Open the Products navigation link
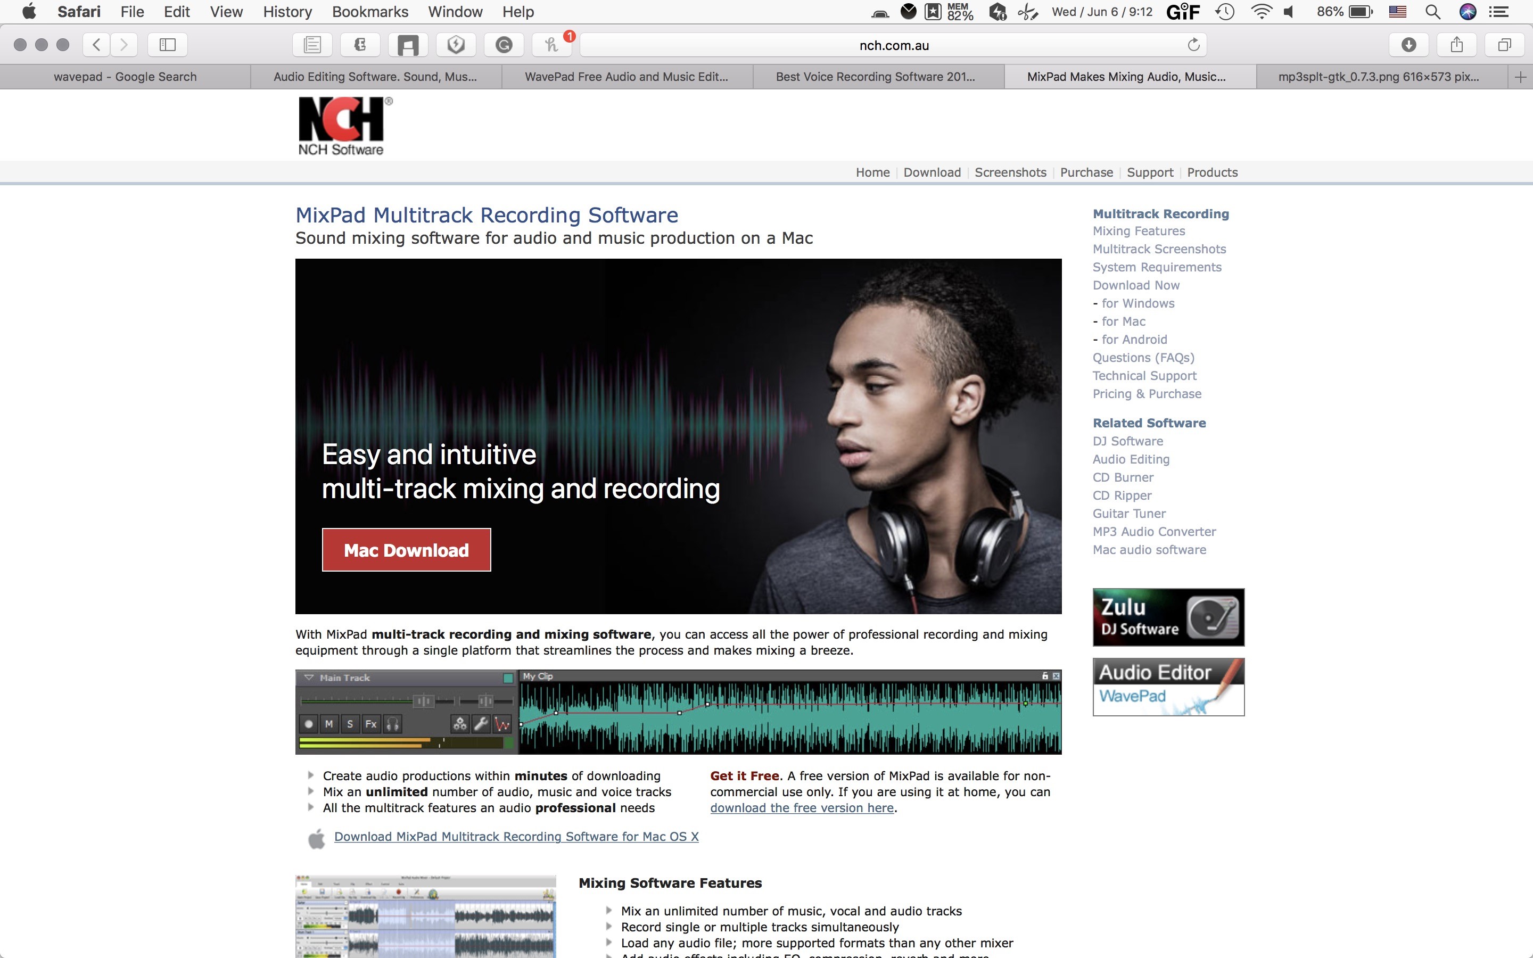Image resolution: width=1533 pixels, height=958 pixels. point(1212,172)
